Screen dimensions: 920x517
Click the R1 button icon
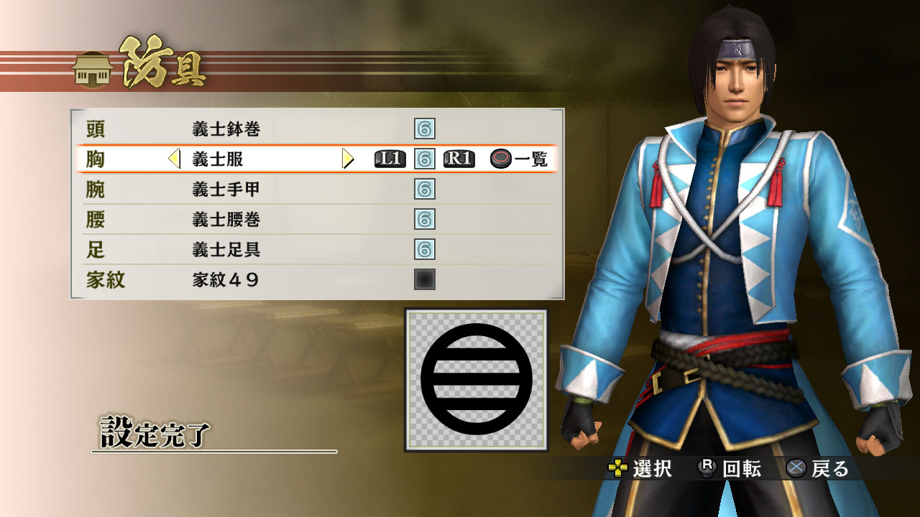click(x=459, y=159)
